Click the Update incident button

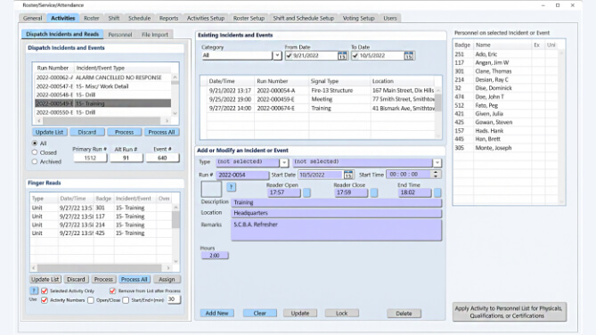[300, 313]
